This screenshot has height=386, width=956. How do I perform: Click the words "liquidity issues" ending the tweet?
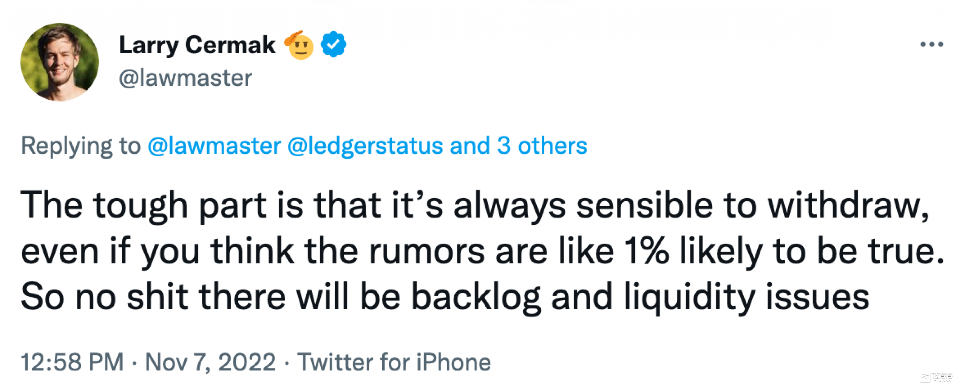point(746,297)
